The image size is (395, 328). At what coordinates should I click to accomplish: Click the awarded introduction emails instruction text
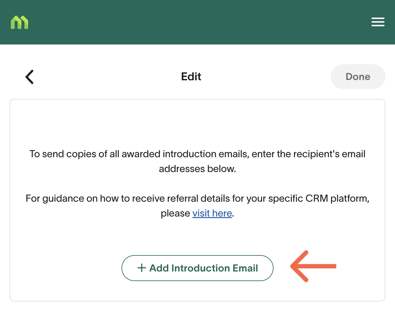[x=197, y=161]
